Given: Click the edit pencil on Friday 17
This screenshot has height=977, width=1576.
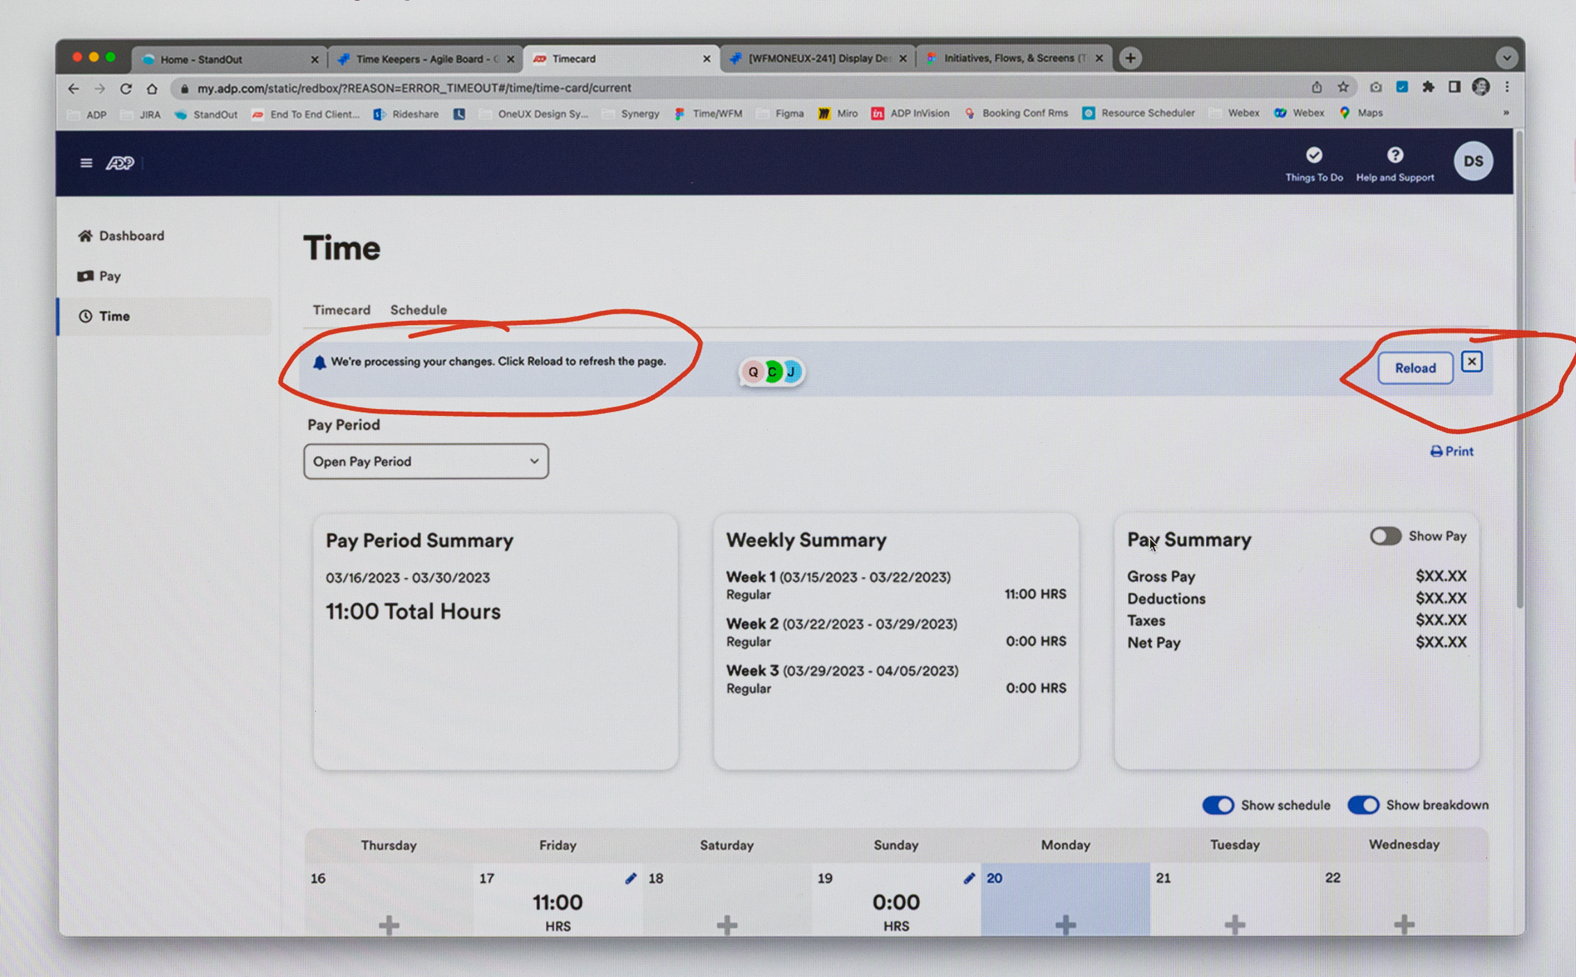Looking at the screenshot, I should pyautogui.click(x=630, y=878).
